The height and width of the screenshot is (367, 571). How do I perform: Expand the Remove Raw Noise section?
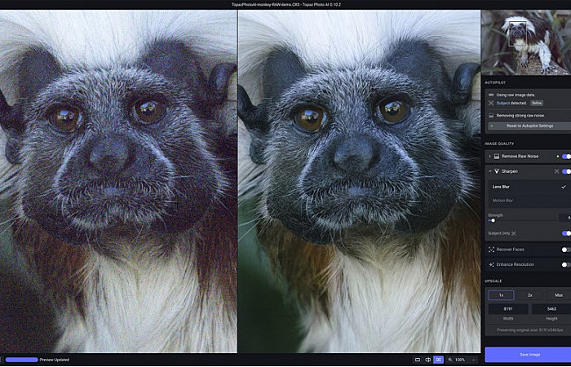489,156
